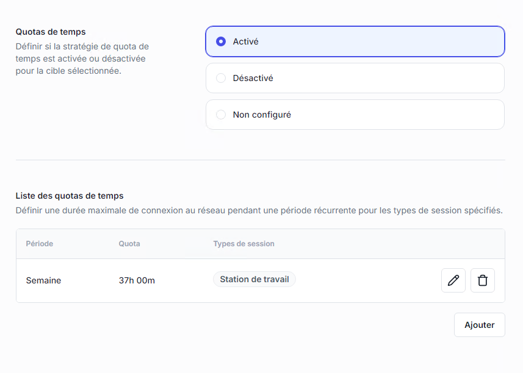The image size is (523, 373).
Task: Click the Types de session column header
Action: click(243, 244)
